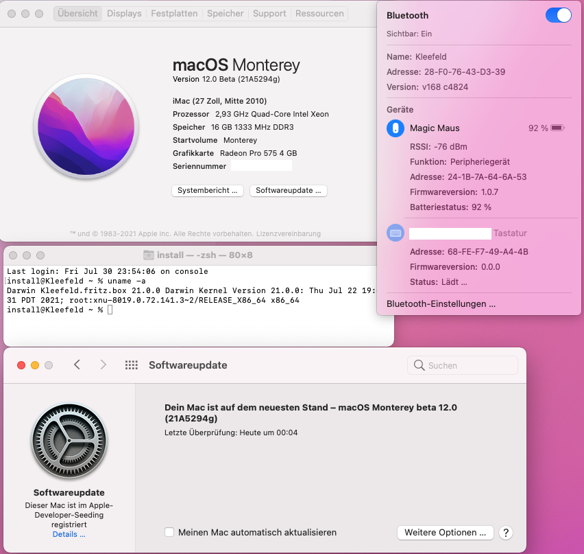Minimize the Softwareupdate window with yellow button

pyautogui.click(x=35, y=365)
